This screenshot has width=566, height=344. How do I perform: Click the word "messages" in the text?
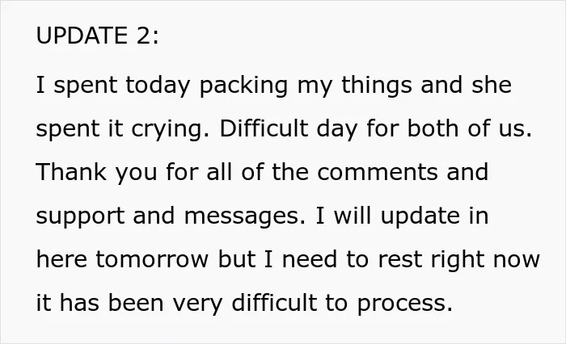(245, 217)
